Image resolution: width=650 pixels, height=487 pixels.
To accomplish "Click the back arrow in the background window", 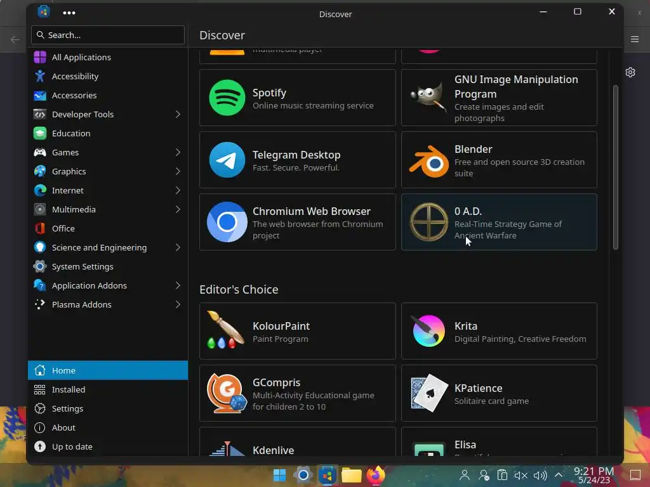I will click(15, 39).
